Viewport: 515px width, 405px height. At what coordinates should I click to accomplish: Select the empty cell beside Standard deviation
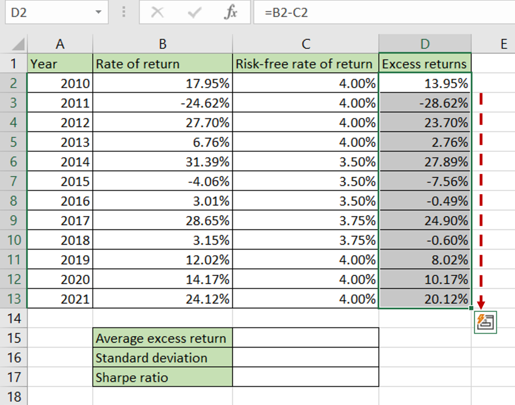coord(305,358)
